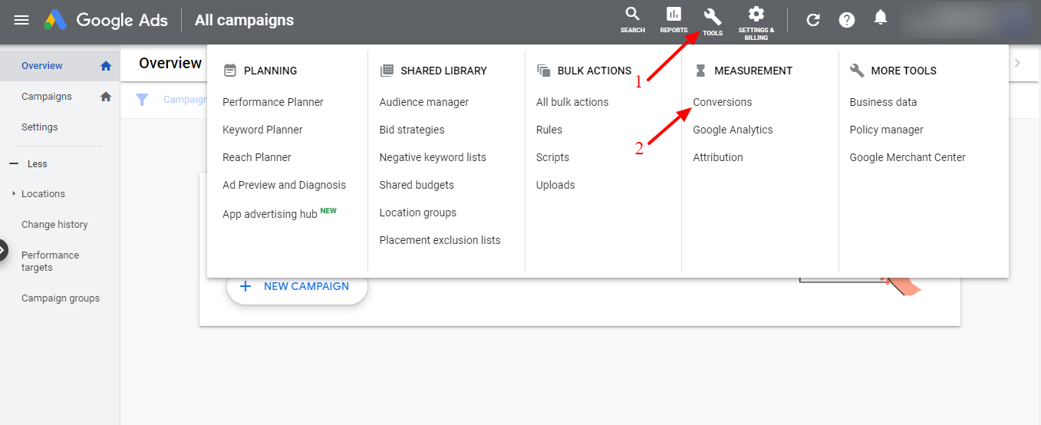Open Uploads under Bulk Actions
The width and height of the screenshot is (1041, 425).
(555, 185)
